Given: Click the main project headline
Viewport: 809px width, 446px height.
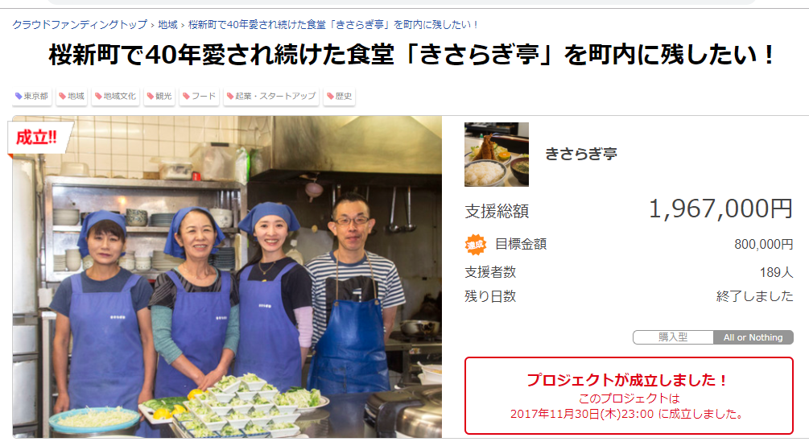Looking at the screenshot, I should pyautogui.click(x=411, y=55).
